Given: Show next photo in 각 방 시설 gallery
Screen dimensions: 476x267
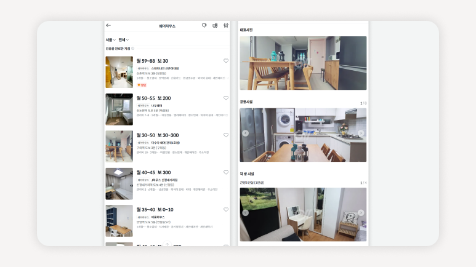Looking at the screenshot, I should 361,213.
